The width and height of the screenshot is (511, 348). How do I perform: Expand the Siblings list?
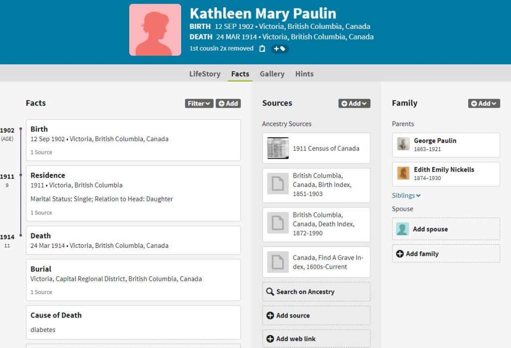click(406, 195)
